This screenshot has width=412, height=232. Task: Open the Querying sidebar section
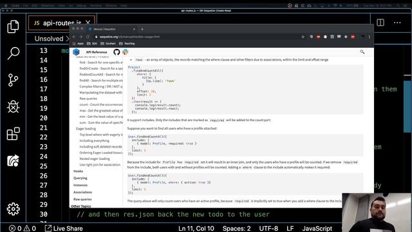click(80, 178)
